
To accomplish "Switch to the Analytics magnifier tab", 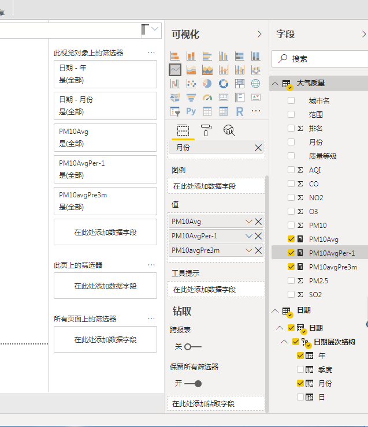I will tap(229, 130).
